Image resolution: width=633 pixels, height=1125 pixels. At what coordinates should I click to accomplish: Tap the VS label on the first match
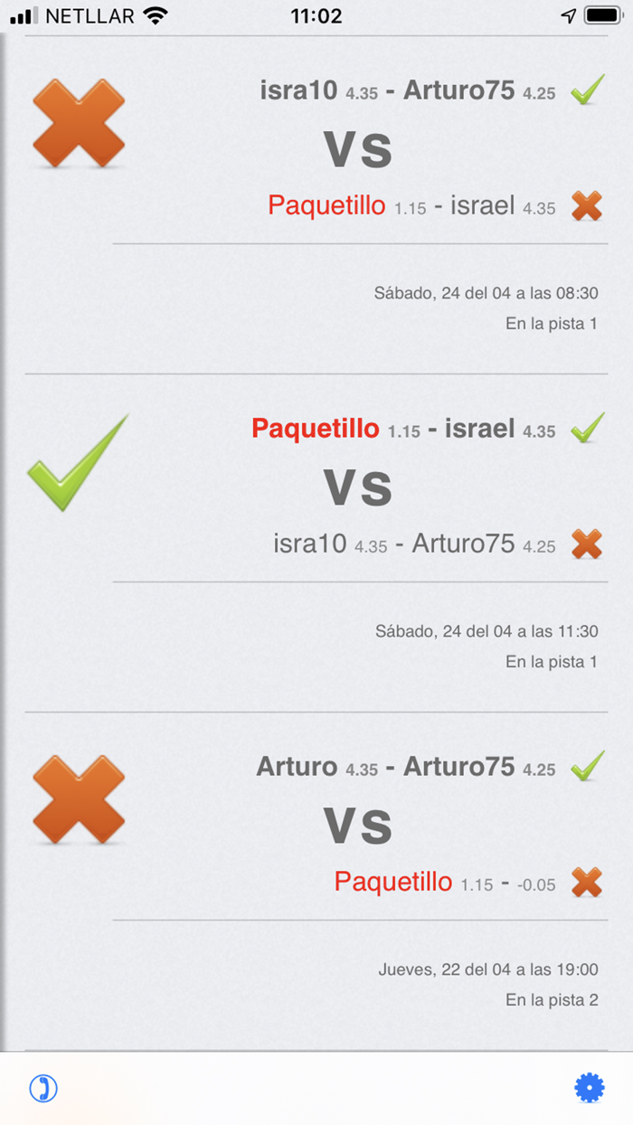pos(358,148)
